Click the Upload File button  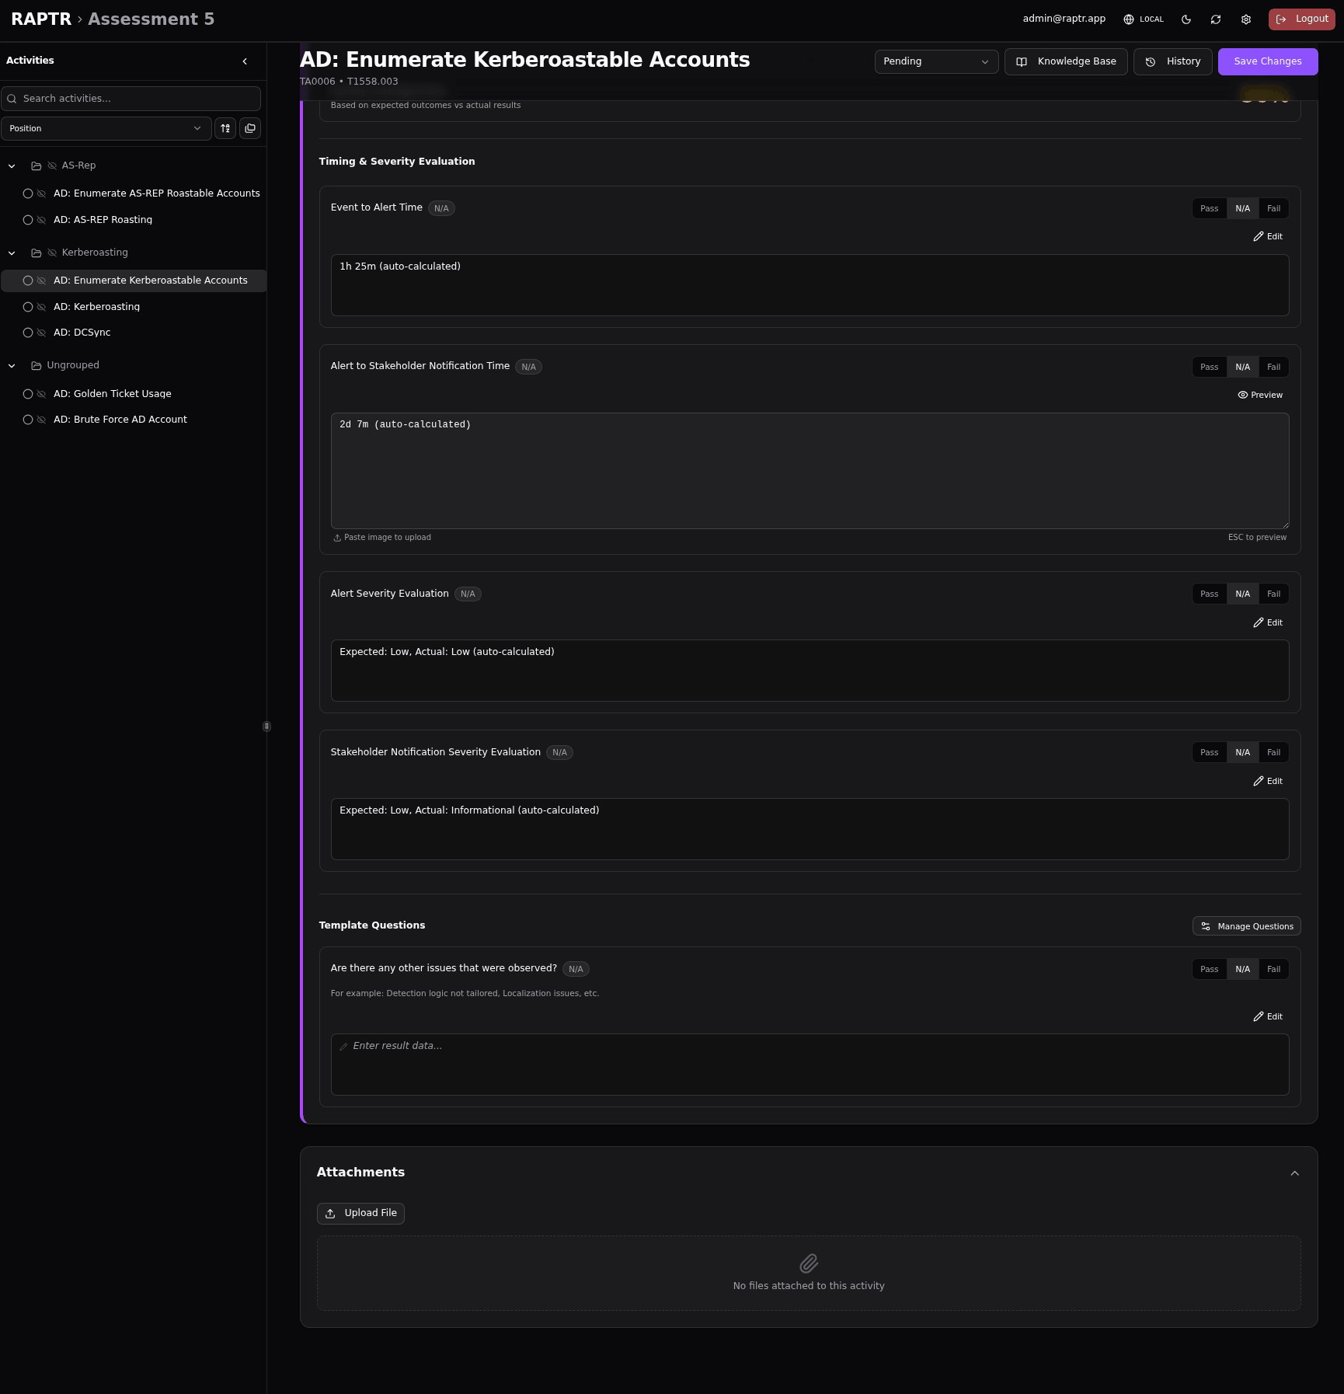(x=360, y=1213)
